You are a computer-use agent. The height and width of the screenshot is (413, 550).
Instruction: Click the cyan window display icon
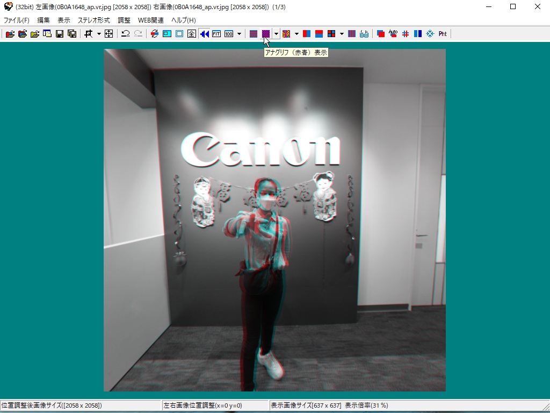pyautogui.click(x=167, y=34)
